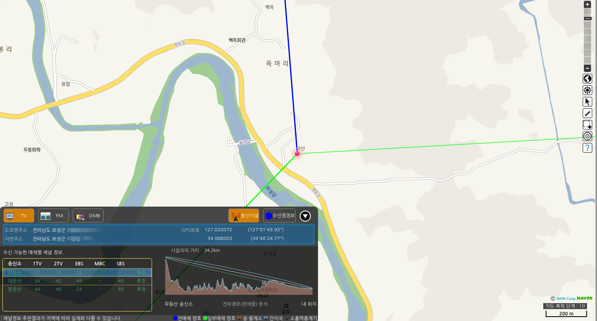Select the 망운산 transmitter row
Viewport: 597px width, 321px height.
pos(77,289)
